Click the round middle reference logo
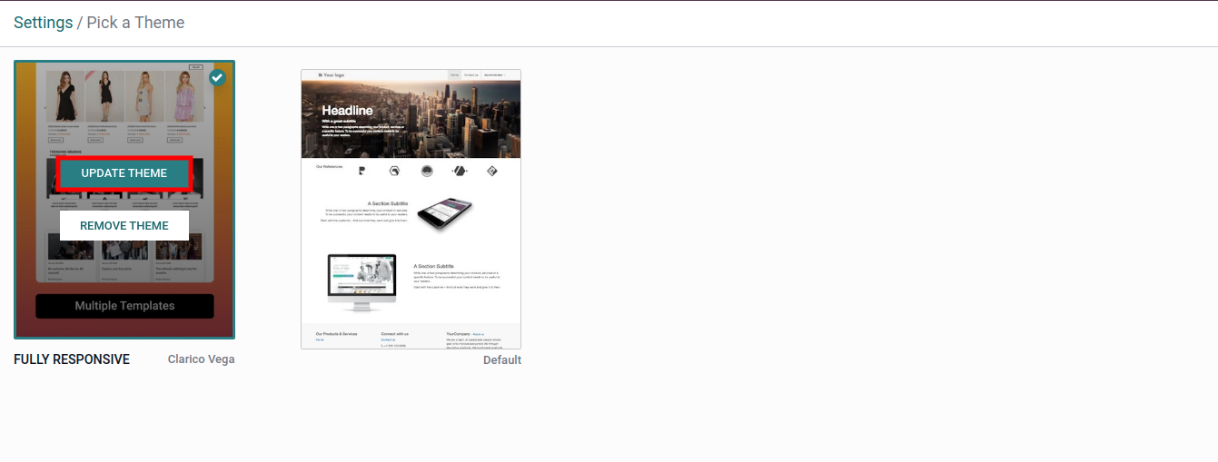 tap(427, 171)
